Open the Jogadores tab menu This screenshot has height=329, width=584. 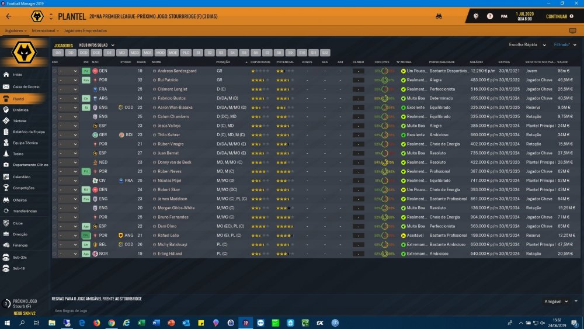point(16,30)
